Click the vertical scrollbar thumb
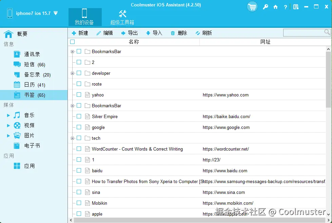 [328, 80]
